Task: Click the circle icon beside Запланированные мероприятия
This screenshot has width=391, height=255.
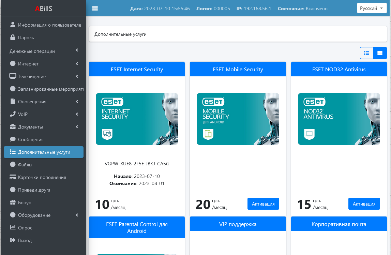Action: pos(13,89)
